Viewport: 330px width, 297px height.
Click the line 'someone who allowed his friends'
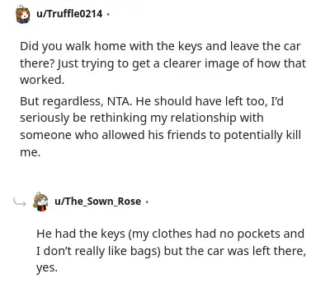click(x=160, y=136)
